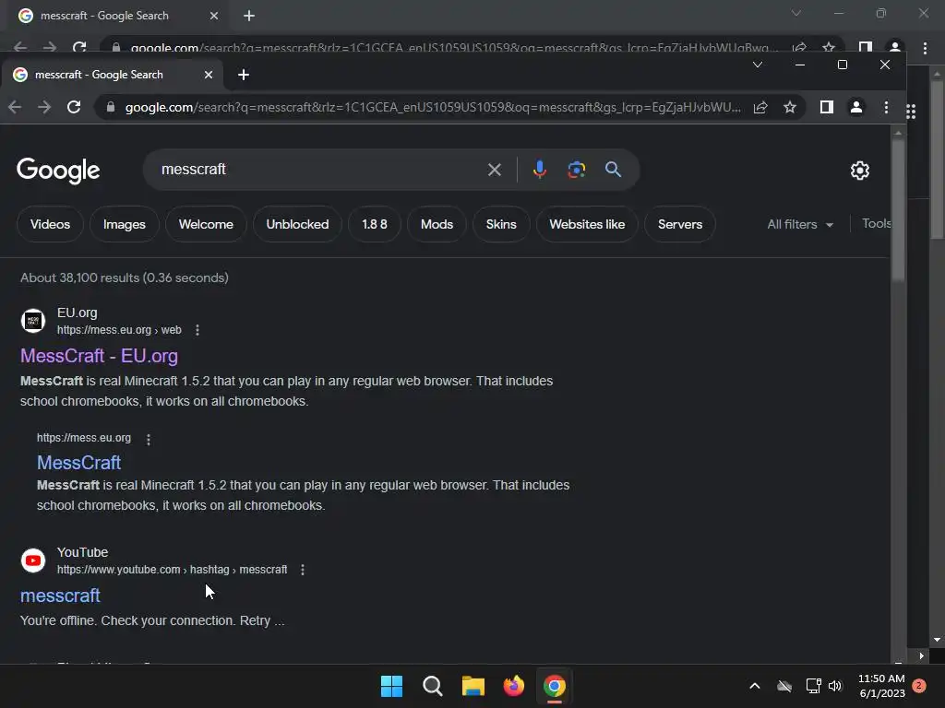Select the Mods filter chip
945x708 pixels.
coord(437,224)
